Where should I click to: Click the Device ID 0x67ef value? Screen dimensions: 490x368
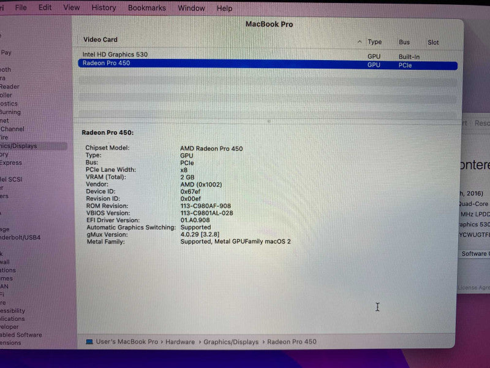pos(190,191)
